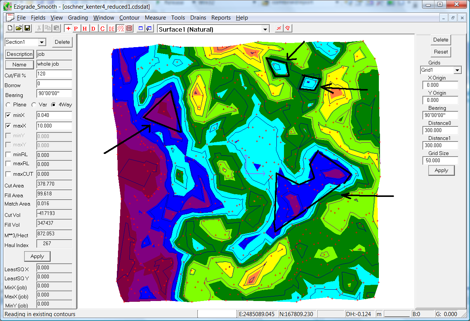
Task: Enable the maxCUT checkbox
Action: (8, 174)
